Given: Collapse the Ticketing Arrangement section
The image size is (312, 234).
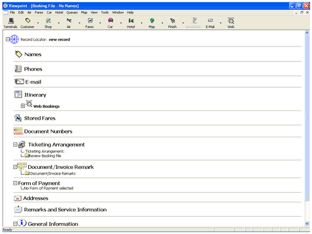Looking at the screenshot, I should [x=15, y=145].
